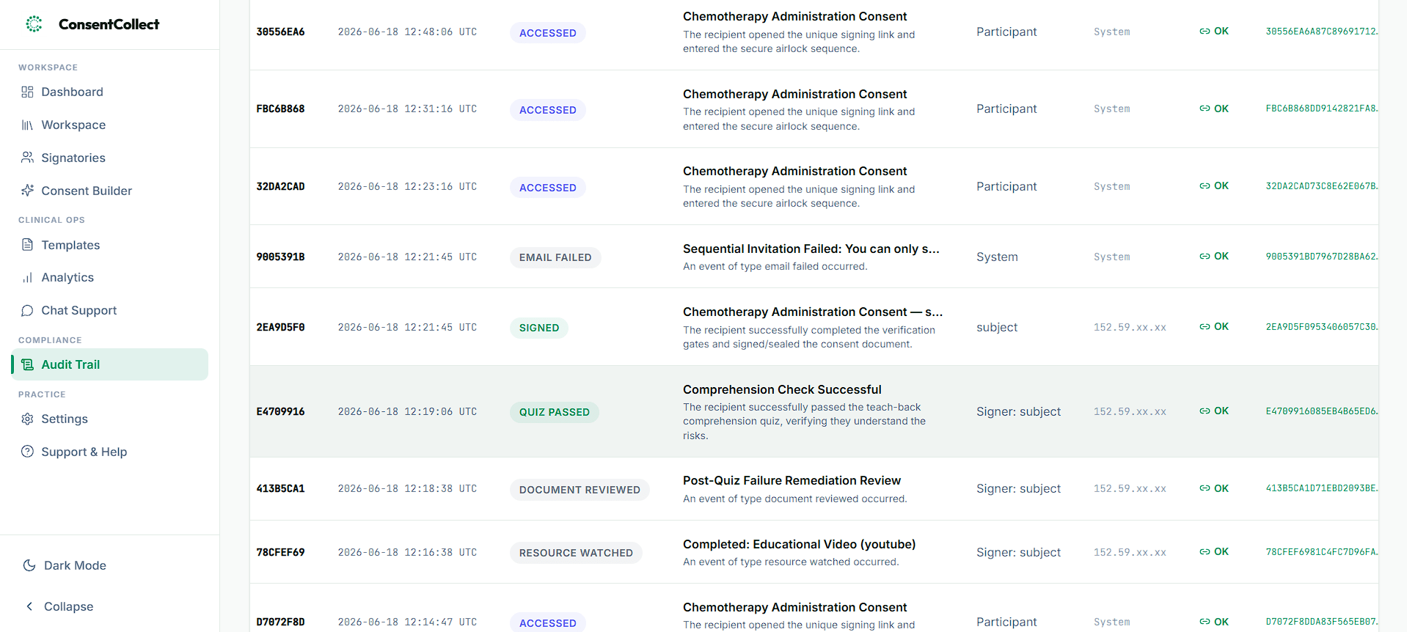The width and height of the screenshot is (1407, 632).
Task: Click the Audit Trail scroll icon
Action: [27, 364]
